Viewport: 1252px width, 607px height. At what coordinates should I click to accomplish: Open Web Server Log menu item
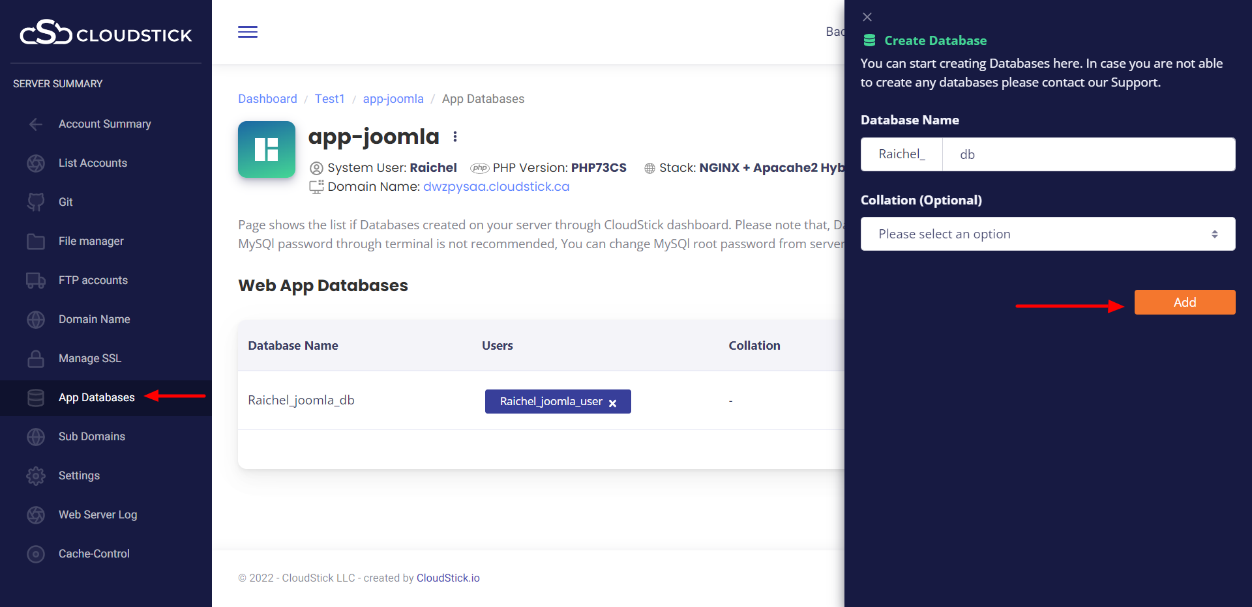pyautogui.click(x=98, y=515)
